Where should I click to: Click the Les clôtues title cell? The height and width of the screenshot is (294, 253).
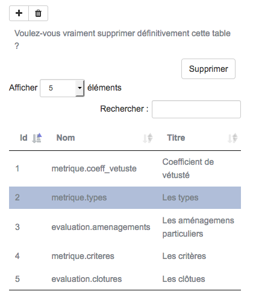(x=184, y=279)
